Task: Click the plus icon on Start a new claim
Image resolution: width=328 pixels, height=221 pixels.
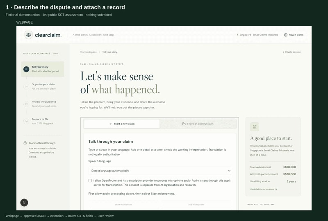Action: [x=111, y=124]
